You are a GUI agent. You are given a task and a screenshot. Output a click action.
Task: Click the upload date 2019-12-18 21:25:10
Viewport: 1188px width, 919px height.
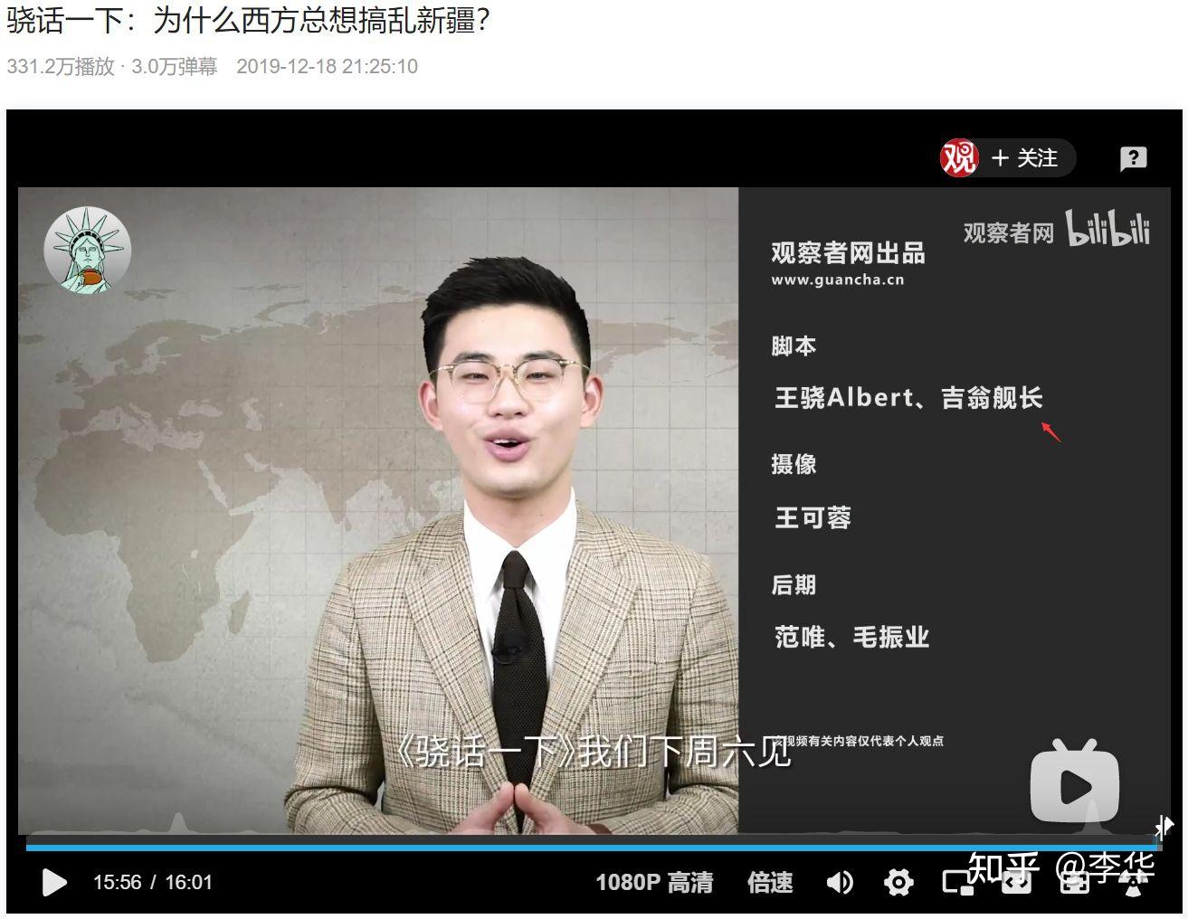(327, 66)
